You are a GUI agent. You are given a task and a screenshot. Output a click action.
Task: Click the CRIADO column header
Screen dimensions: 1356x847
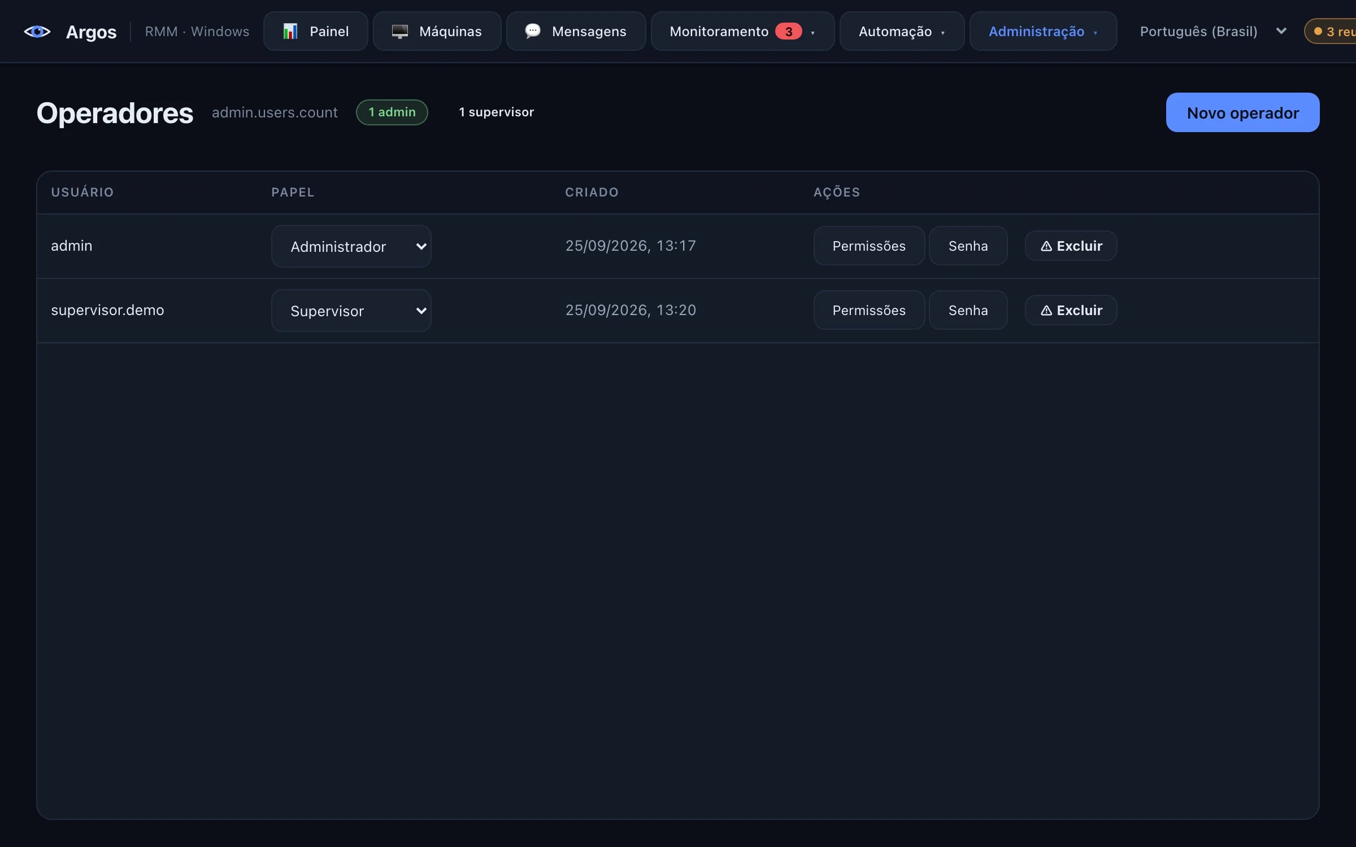[x=592, y=192]
